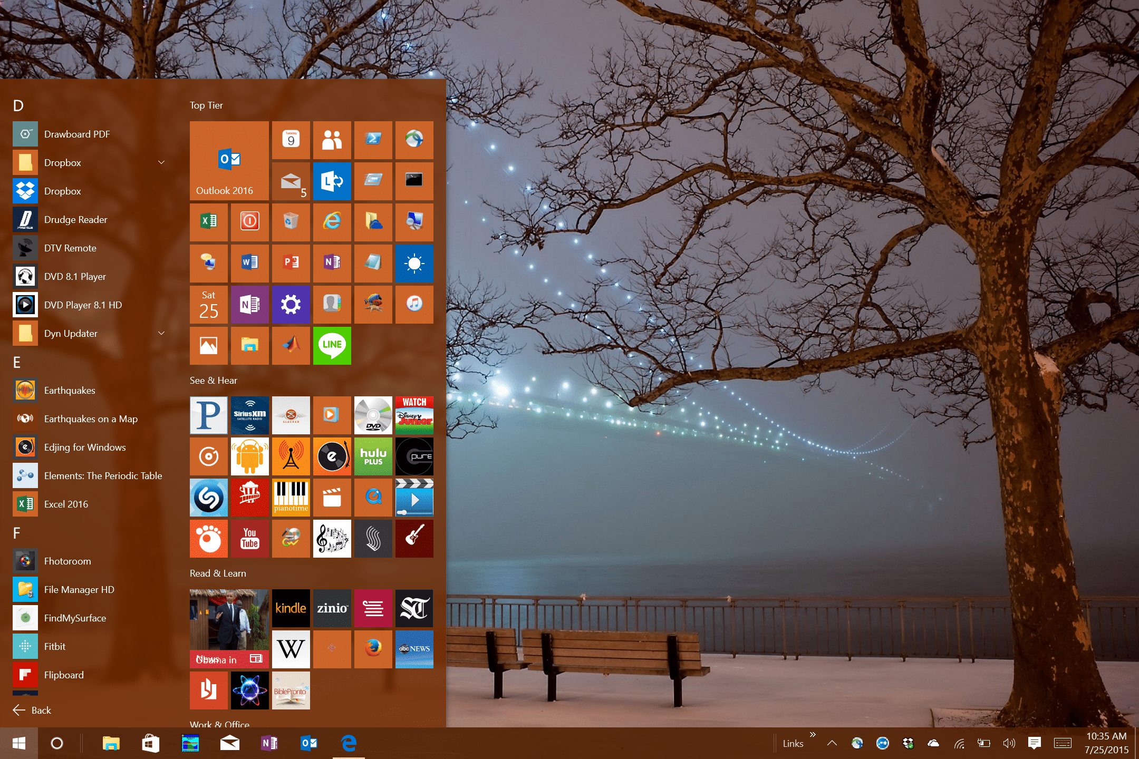Open the Lync tile in Top Tier

click(332, 181)
